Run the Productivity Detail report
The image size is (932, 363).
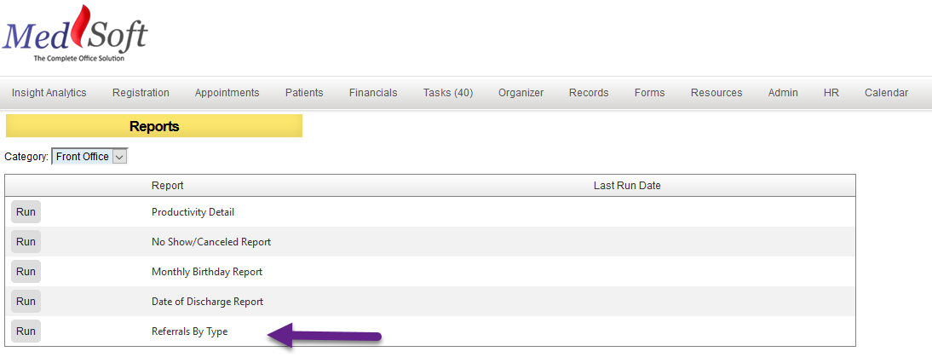point(26,212)
